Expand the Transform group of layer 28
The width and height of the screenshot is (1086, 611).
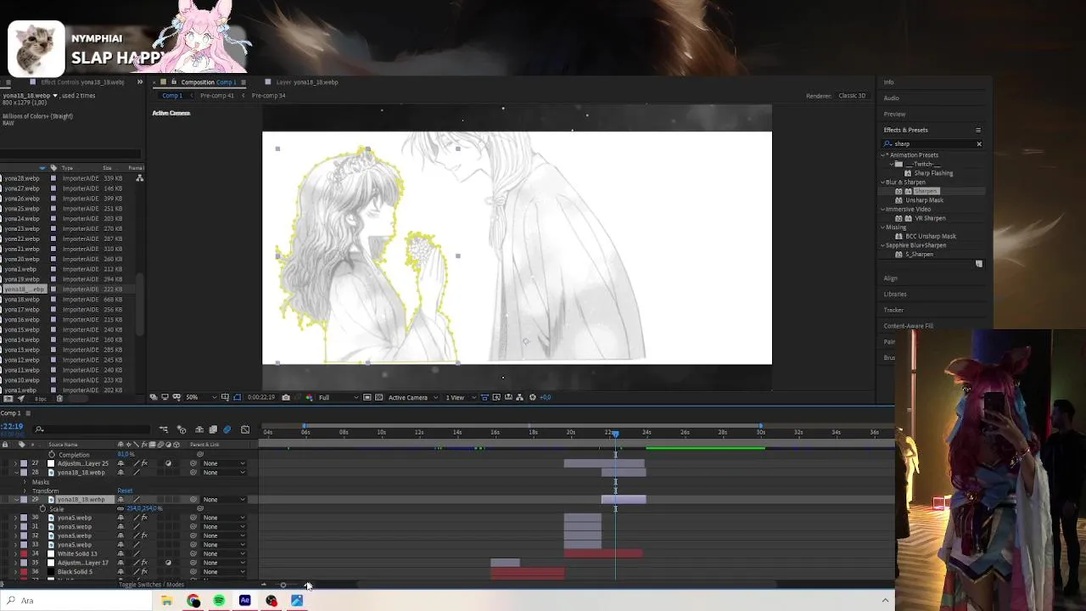pyautogui.click(x=25, y=490)
